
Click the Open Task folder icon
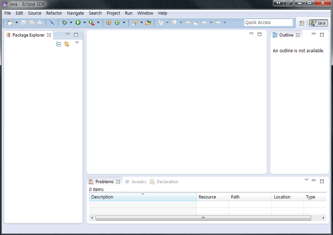(x=148, y=23)
